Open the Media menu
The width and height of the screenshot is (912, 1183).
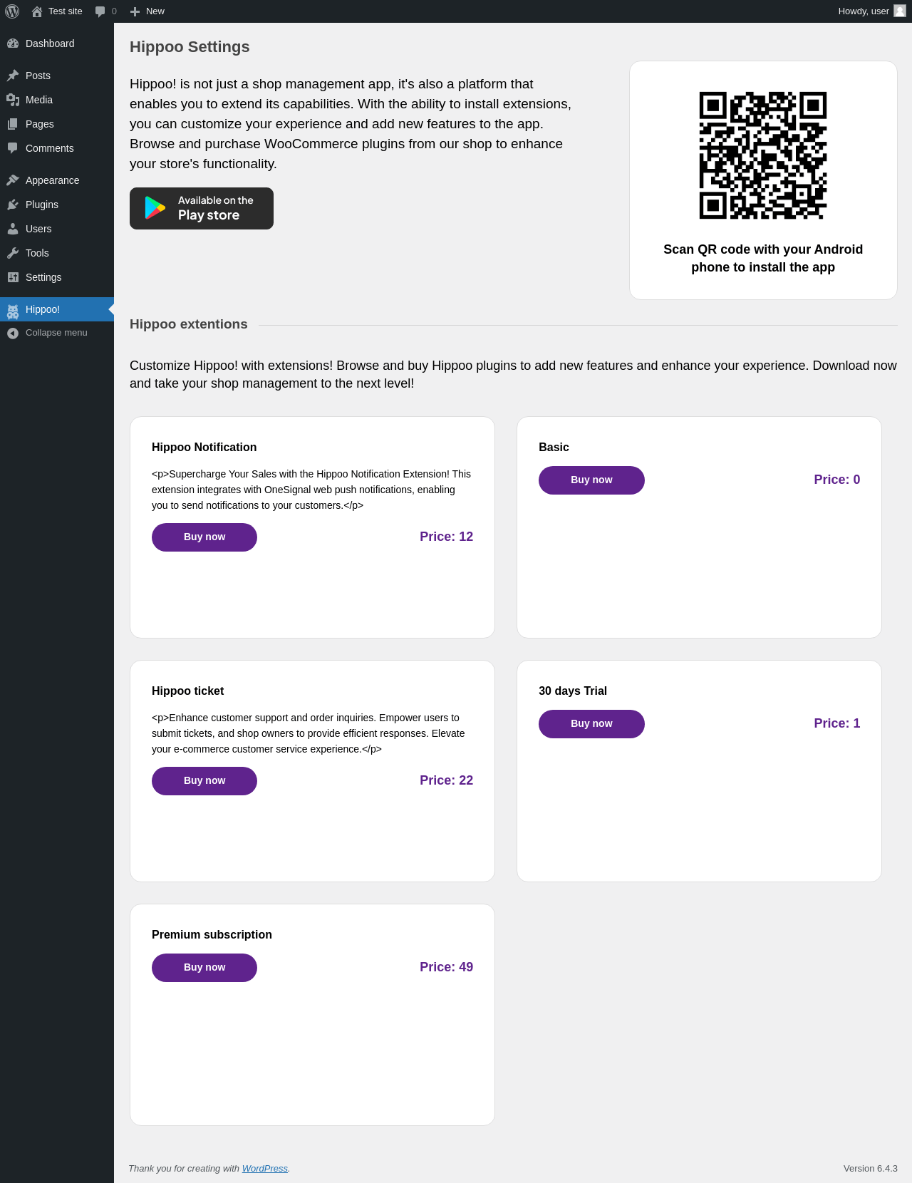pyautogui.click(x=39, y=100)
